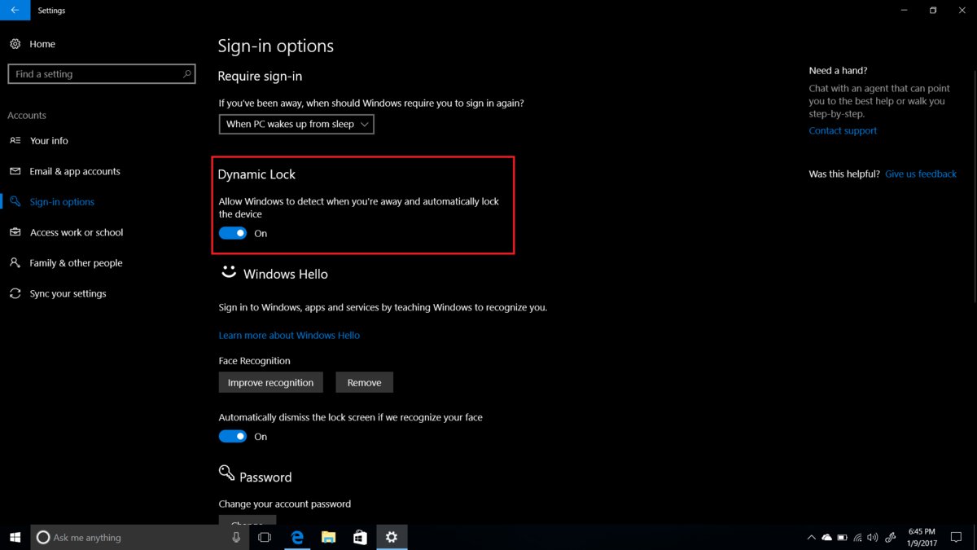Open Task View from the taskbar

tap(264, 537)
